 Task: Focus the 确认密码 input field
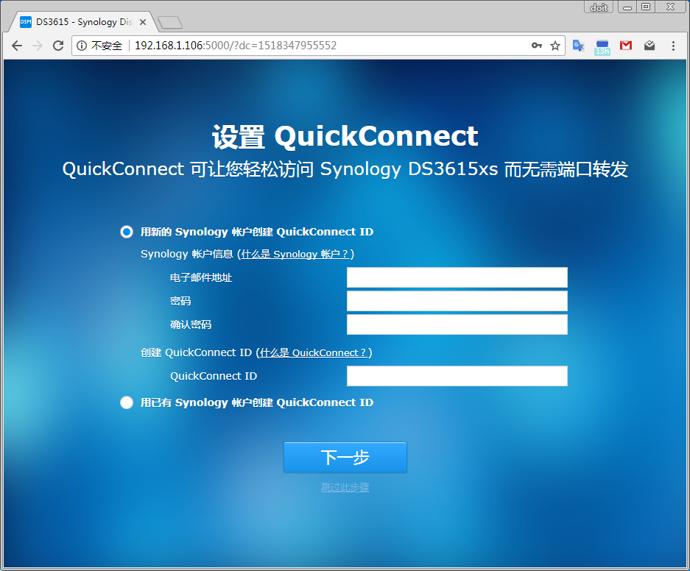(457, 324)
